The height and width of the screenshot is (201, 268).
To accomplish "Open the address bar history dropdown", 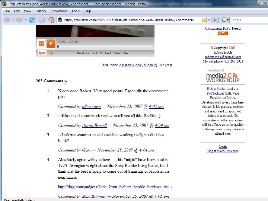I will pyautogui.click(x=209, y=20).
